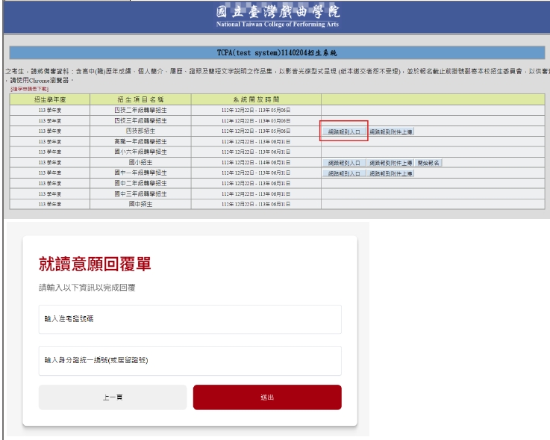
Task: Click 網路報到附件上傳 in the 四技部招生 row
Action: (x=390, y=131)
